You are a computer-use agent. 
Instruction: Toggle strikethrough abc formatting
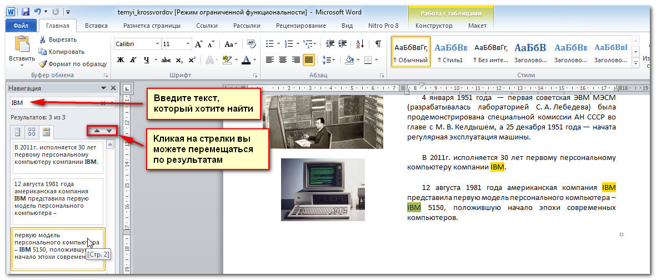(x=166, y=60)
